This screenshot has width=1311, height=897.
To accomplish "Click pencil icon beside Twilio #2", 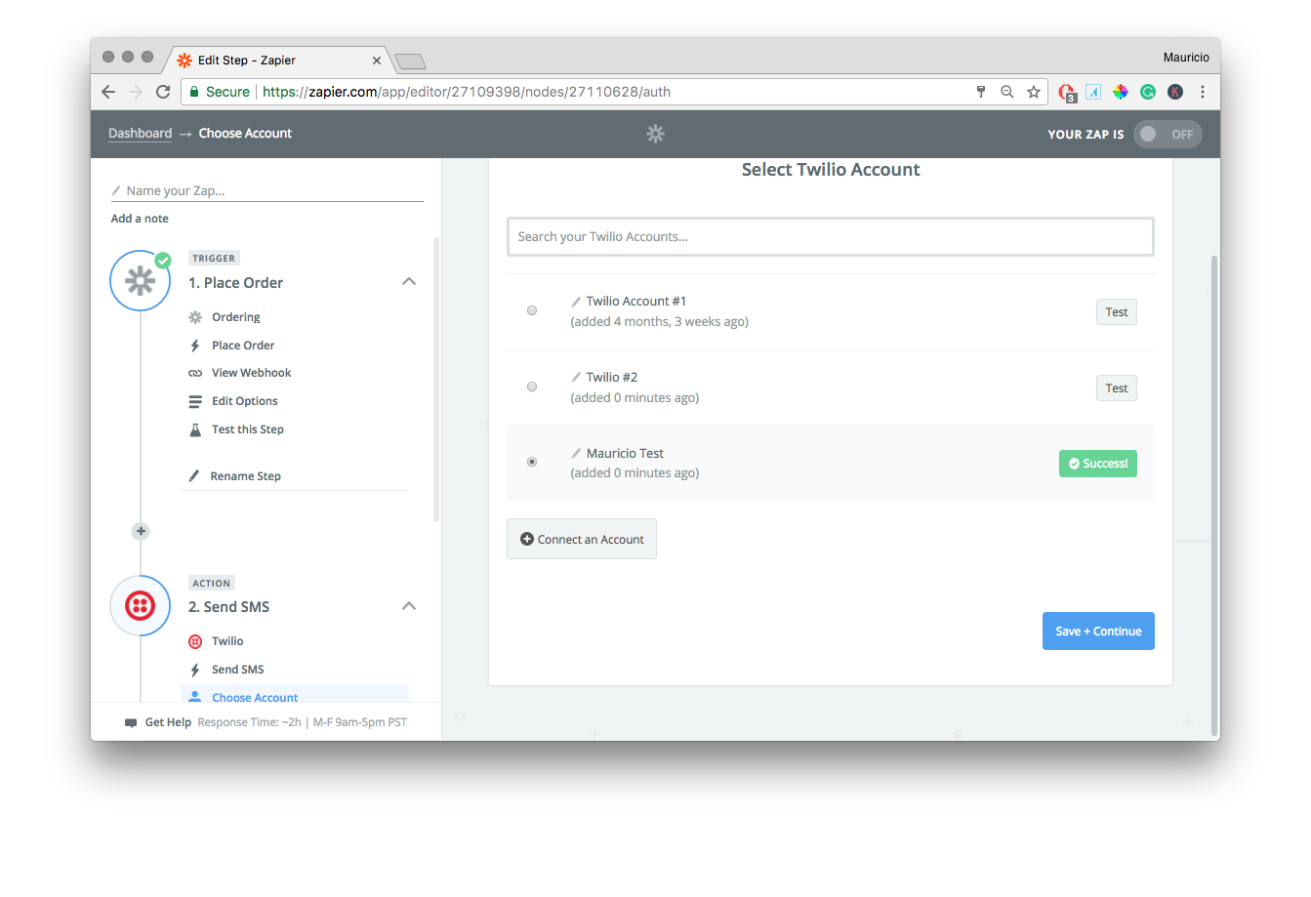I will coord(576,378).
